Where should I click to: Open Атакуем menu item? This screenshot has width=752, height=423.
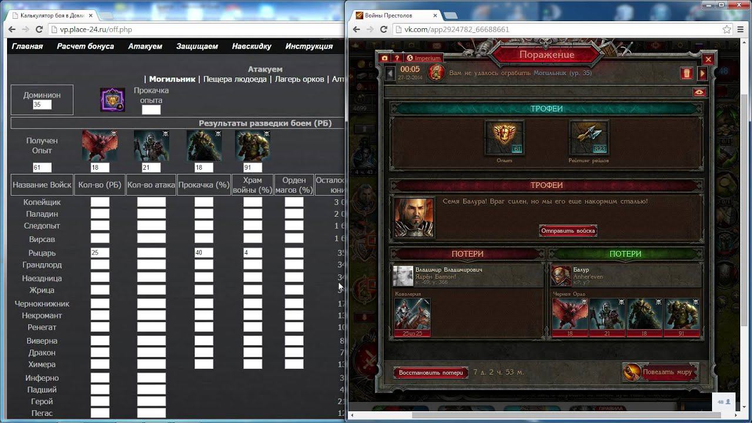pos(145,46)
